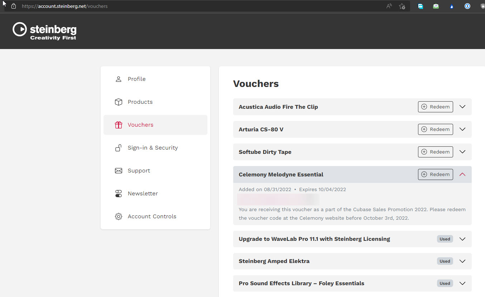Open the Account Controls page
485x297 pixels.
click(x=152, y=216)
